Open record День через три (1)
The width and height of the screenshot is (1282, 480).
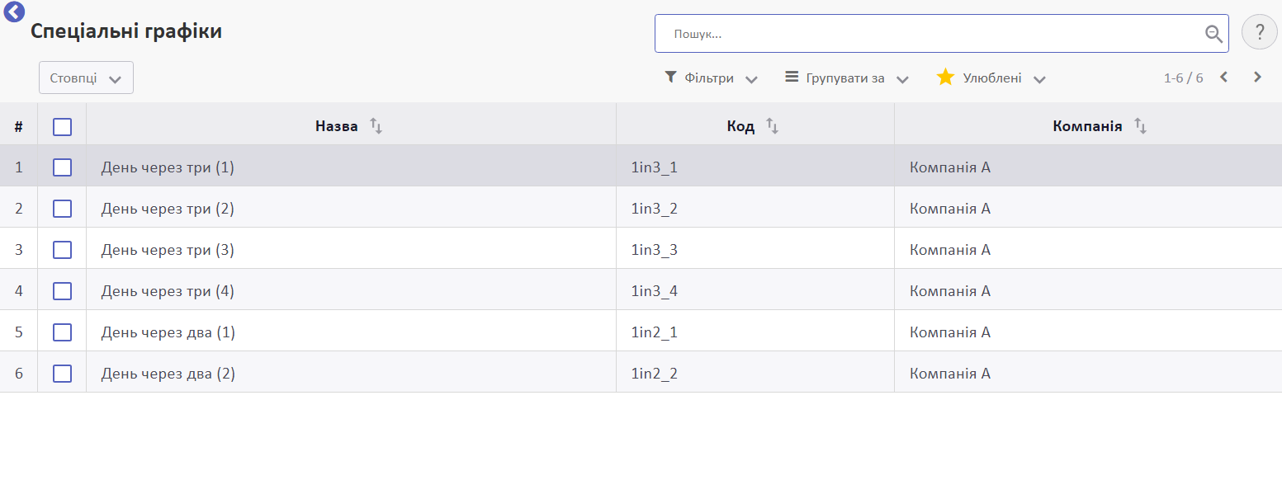point(168,167)
